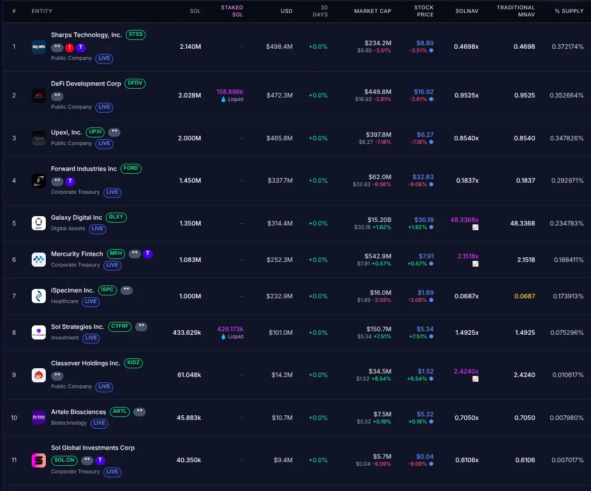The image size is (591, 491).
Task: Click 2.140M SOL holdings value
Action: [190, 47]
